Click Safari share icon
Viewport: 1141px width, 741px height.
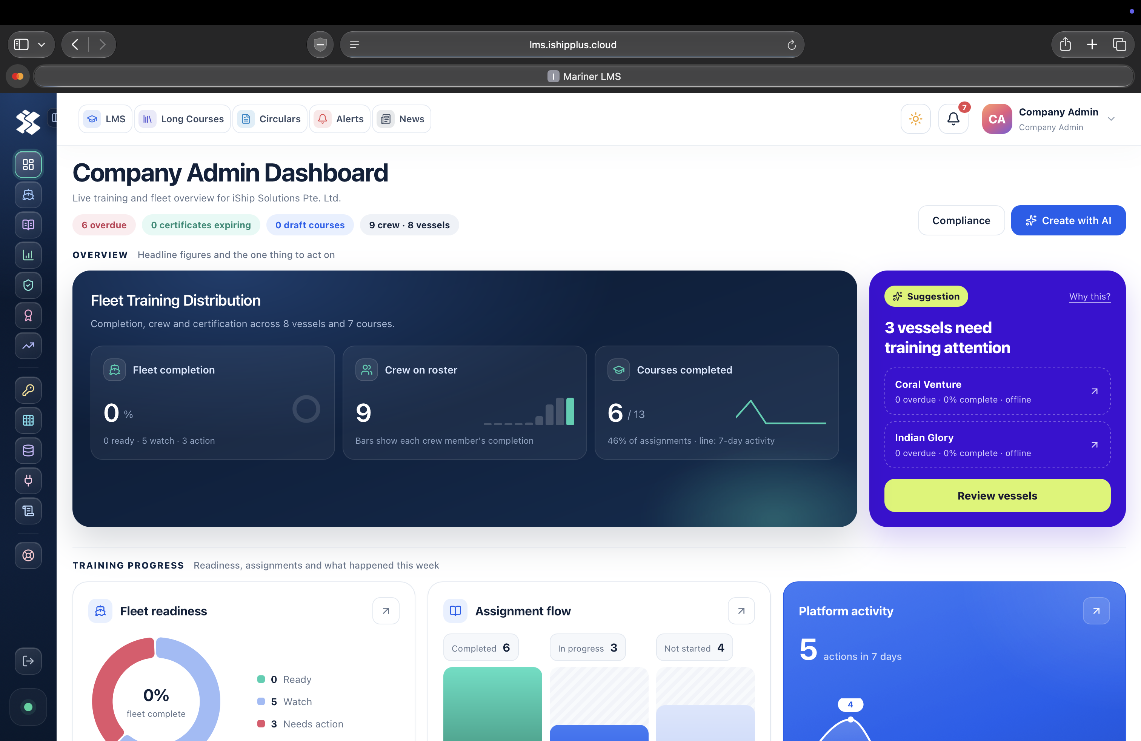point(1065,45)
